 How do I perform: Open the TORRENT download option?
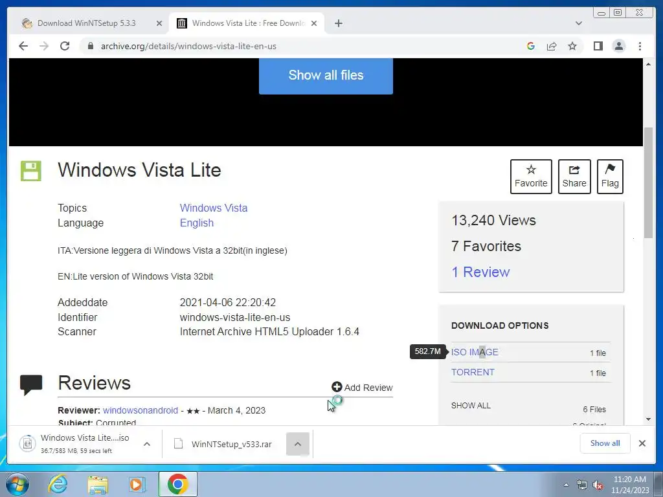click(473, 372)
